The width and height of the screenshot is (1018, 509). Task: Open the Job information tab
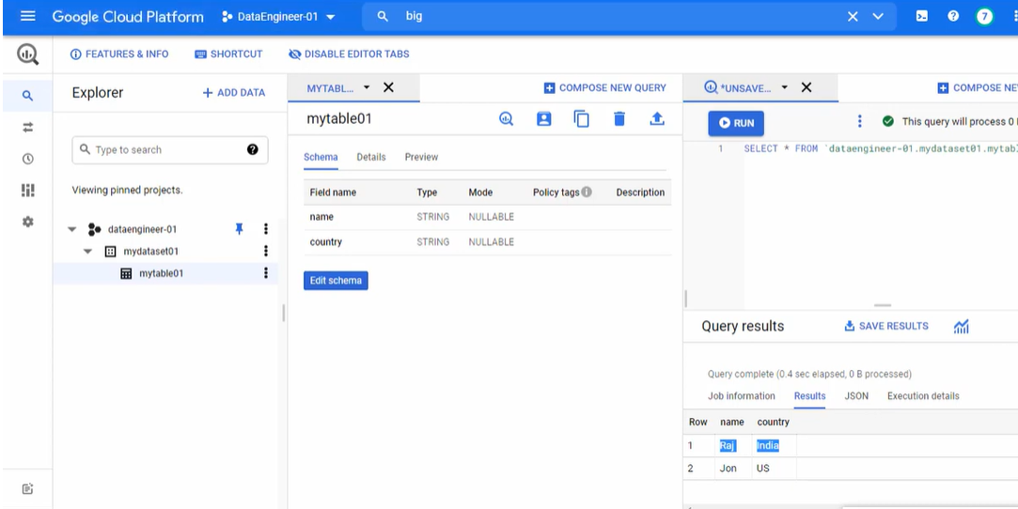pyautogui.click(x=742, y=396)
